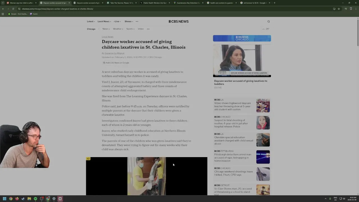Open the CapCut taskbar icon
The image size is (359, 202).
pyautogui.click(x=60, y=199)
